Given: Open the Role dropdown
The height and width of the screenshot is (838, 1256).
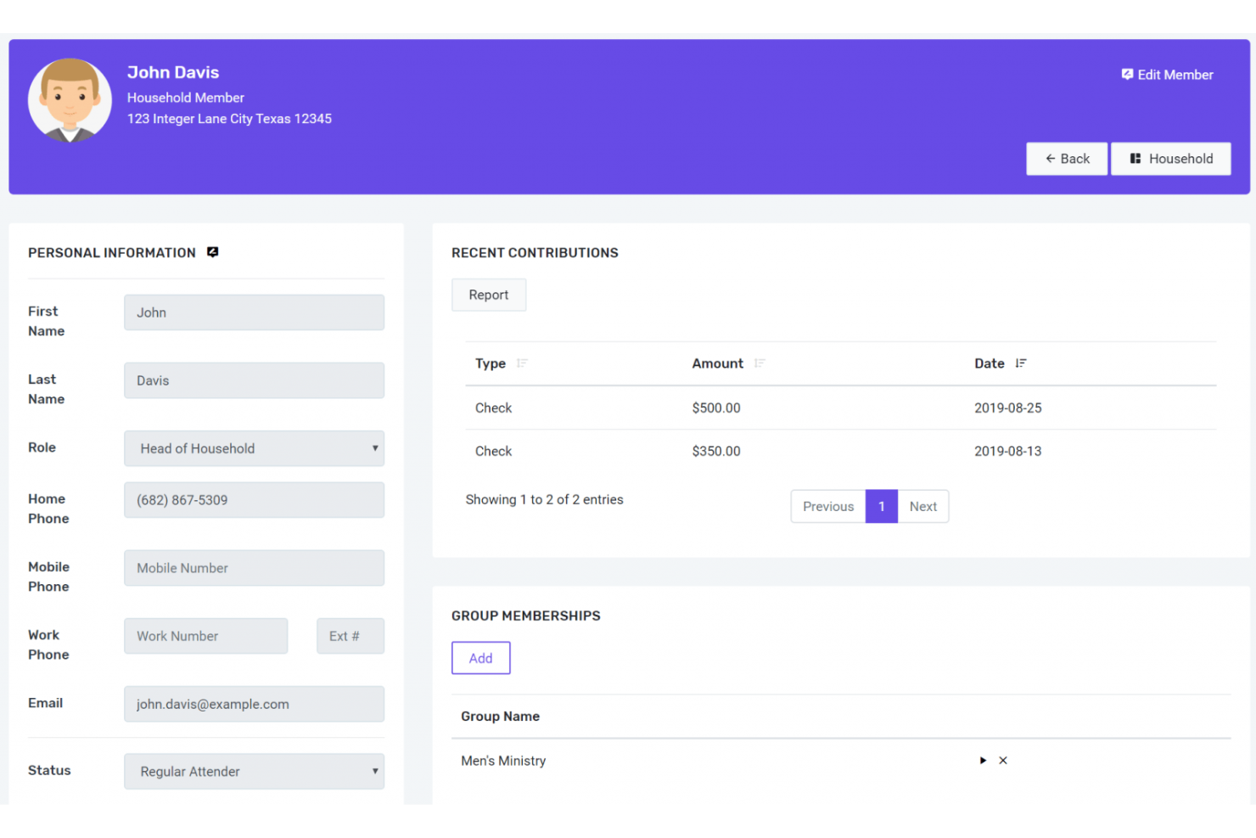Looking at the screenshot, I should click(x=254, y=448).
